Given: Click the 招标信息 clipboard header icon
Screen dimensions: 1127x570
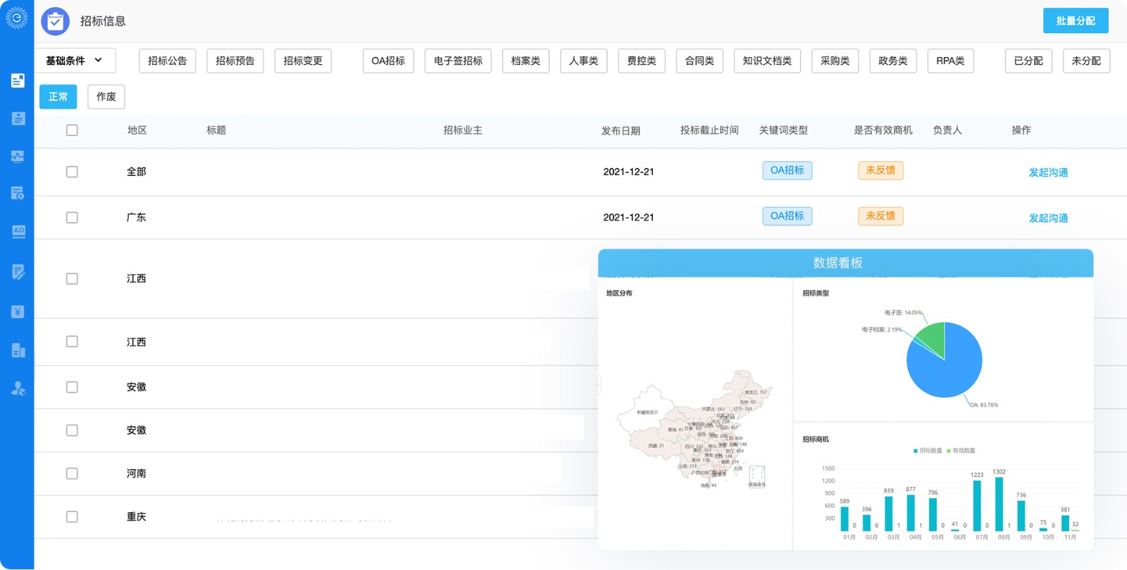Looking at the screenshot, I should 55,21.
